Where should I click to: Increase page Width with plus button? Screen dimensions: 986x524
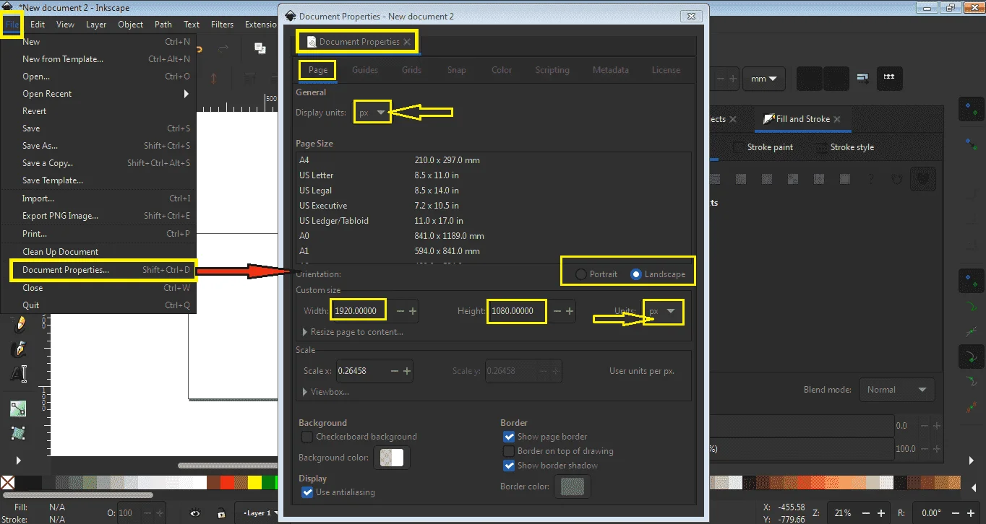pos(413,311)
